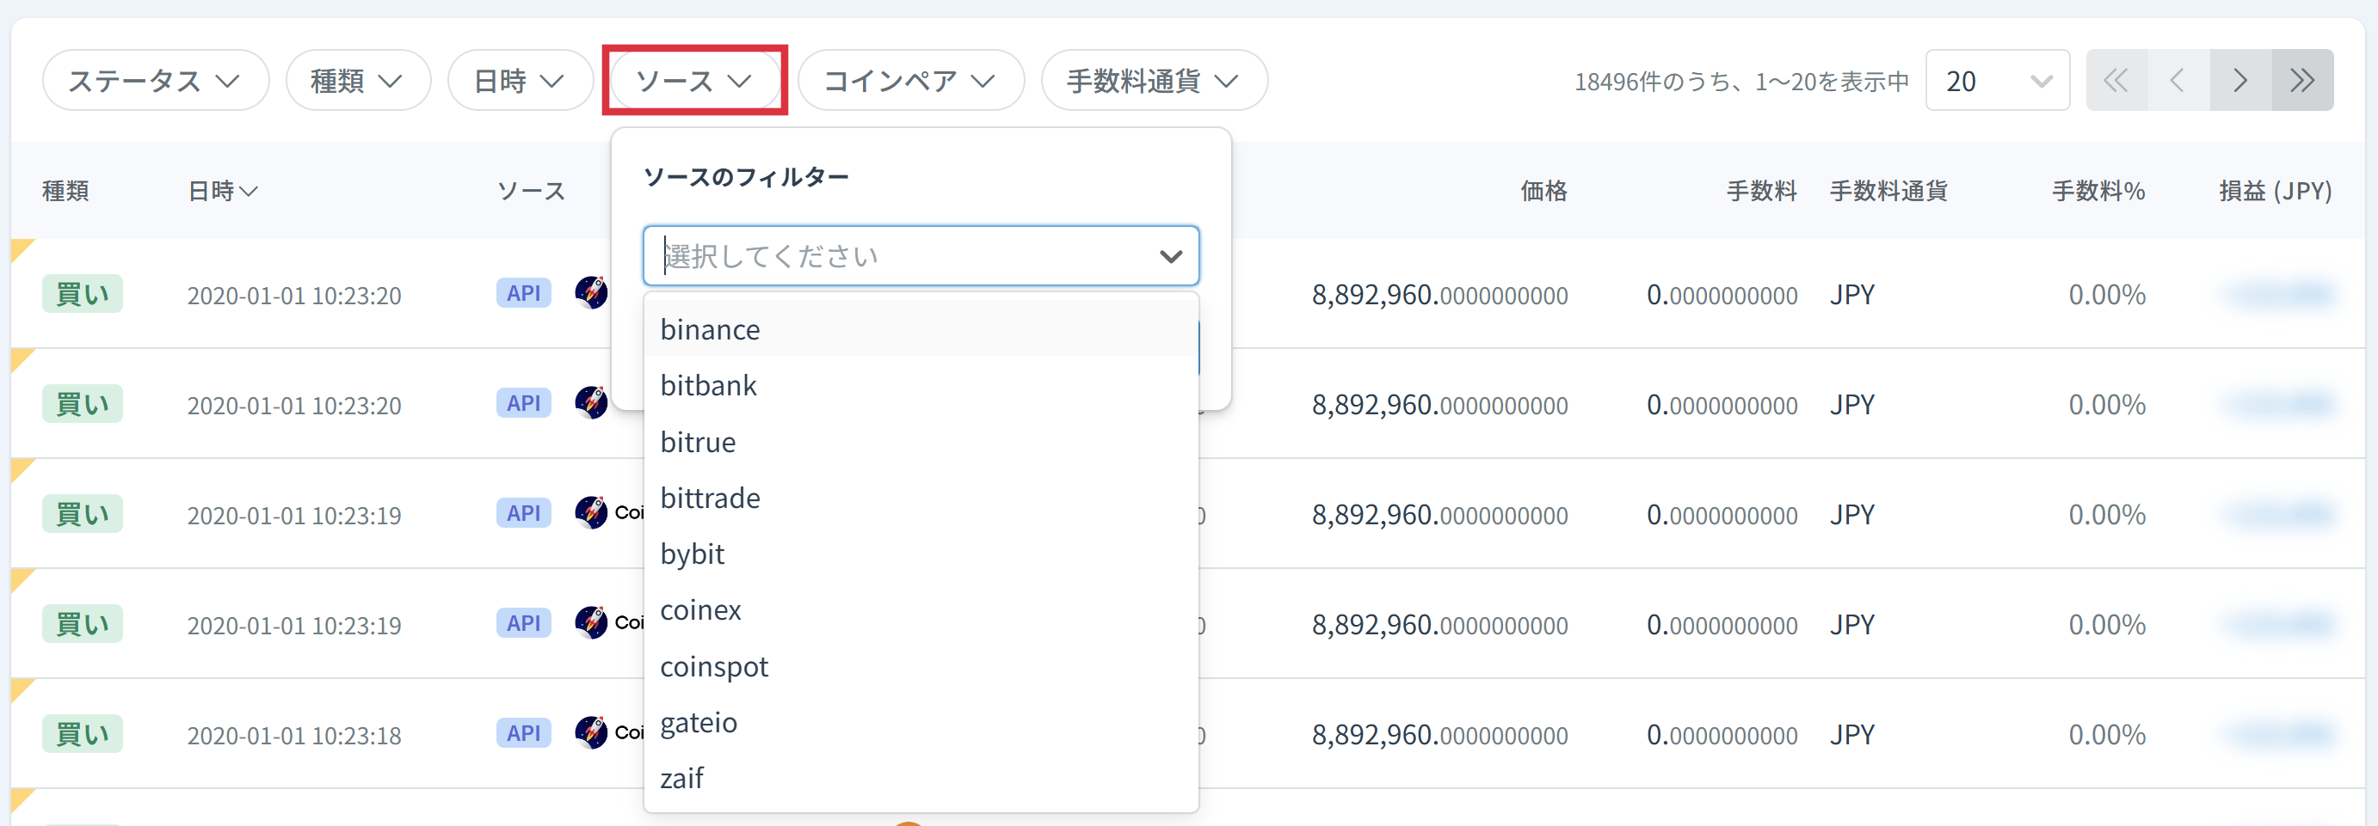This screenshot has width=2378, height=826.
Task: Select coinex from the source list
Action: coord(921,610)
